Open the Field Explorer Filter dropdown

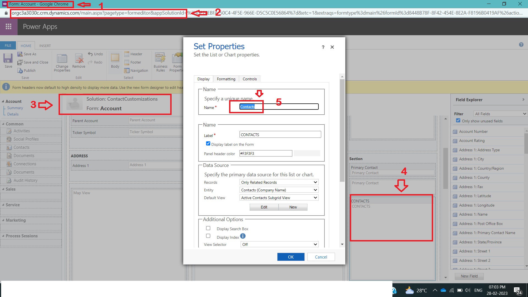[x=500, y=114]
